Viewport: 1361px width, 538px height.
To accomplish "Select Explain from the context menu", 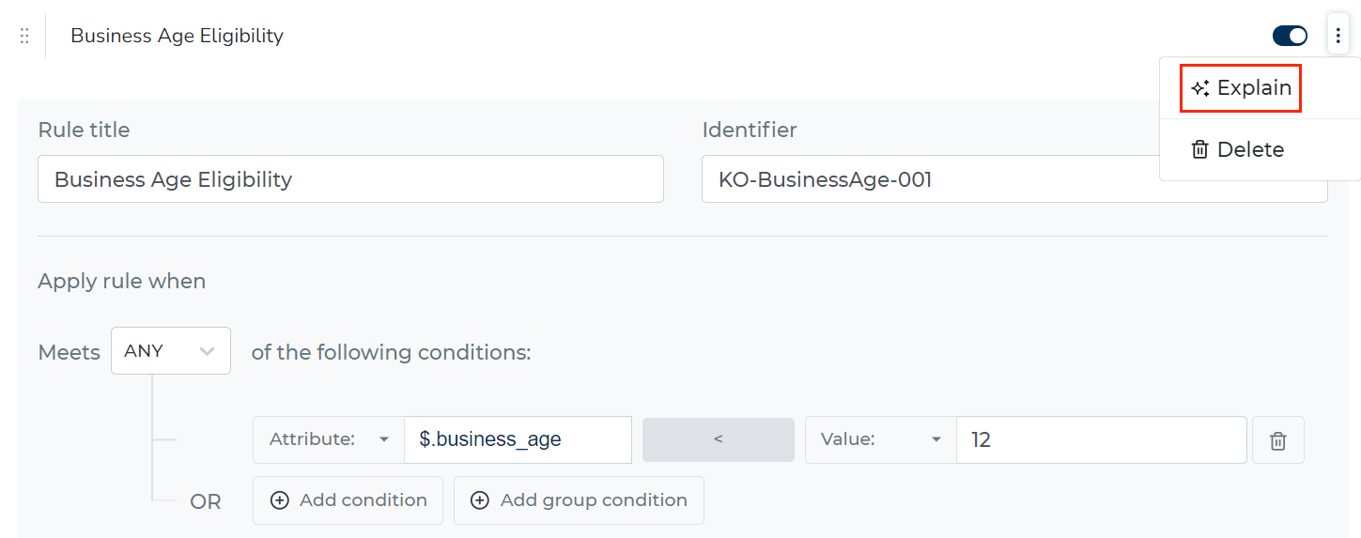I will [1241, 88].
